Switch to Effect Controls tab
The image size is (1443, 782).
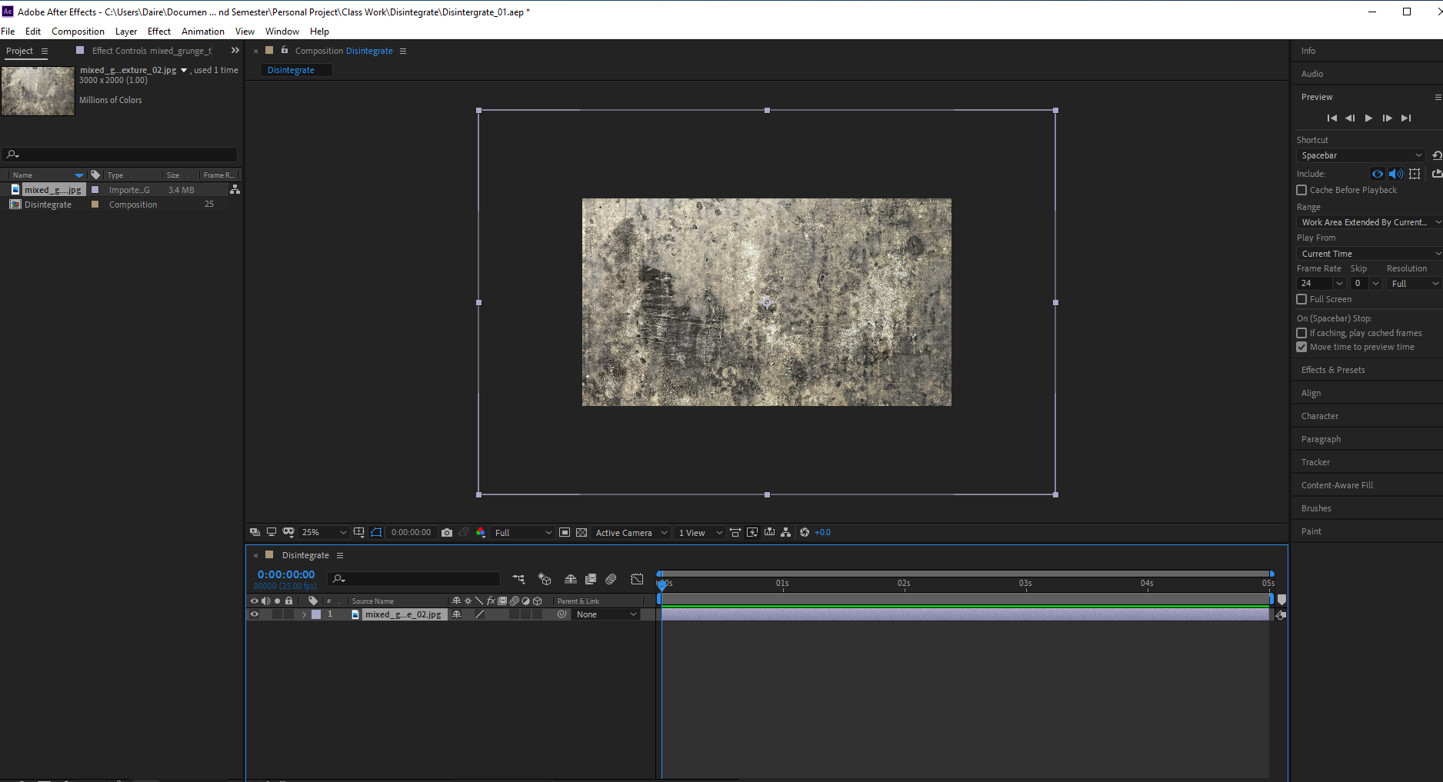point(151,51)
